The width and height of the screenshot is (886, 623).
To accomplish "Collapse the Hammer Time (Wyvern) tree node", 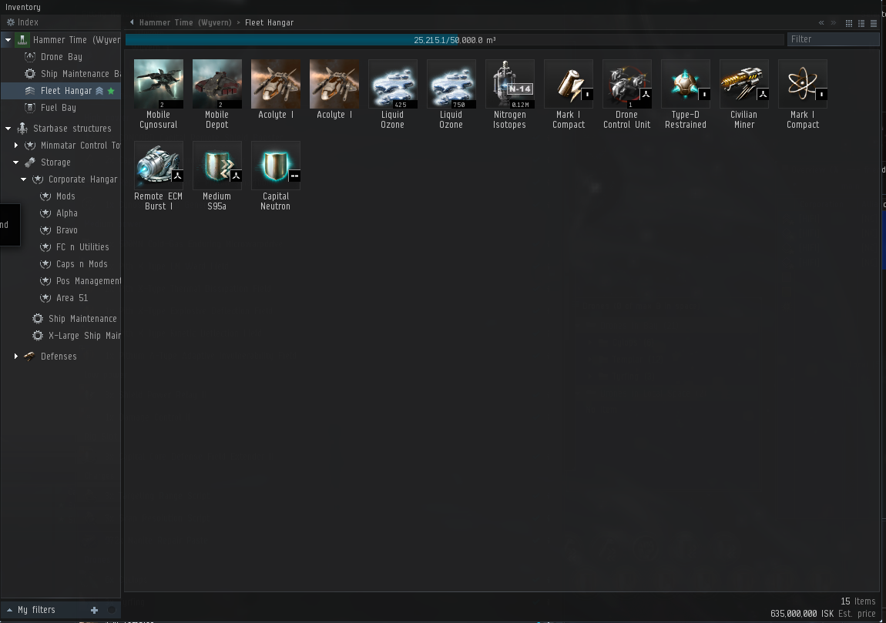I will [x=8, y=40].
